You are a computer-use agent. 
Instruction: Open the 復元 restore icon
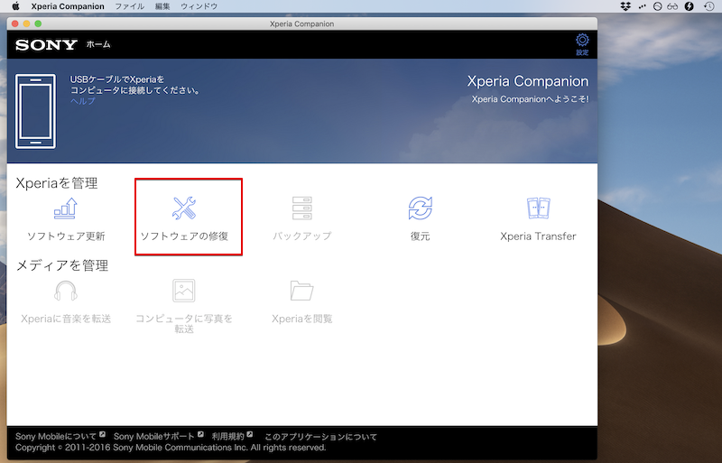(420, 209)
